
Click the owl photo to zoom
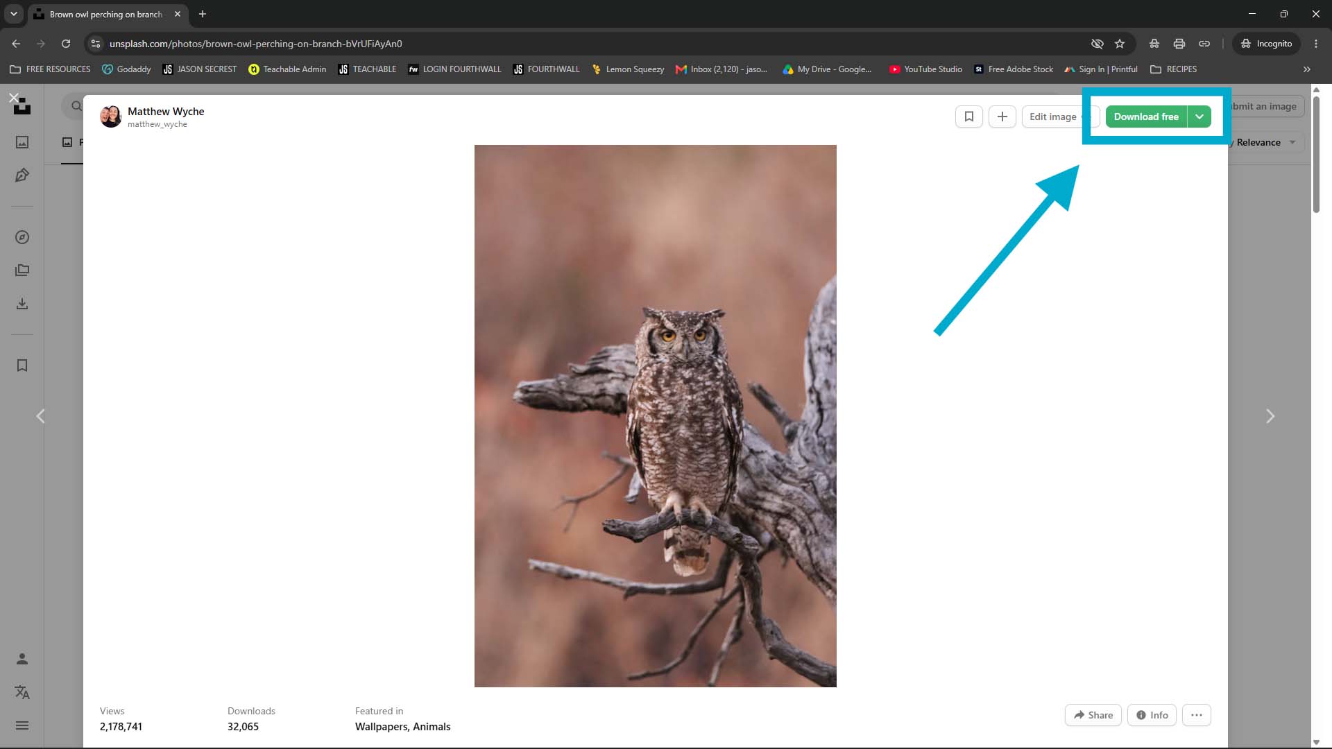pyautogui.click(x=656, y=416)
